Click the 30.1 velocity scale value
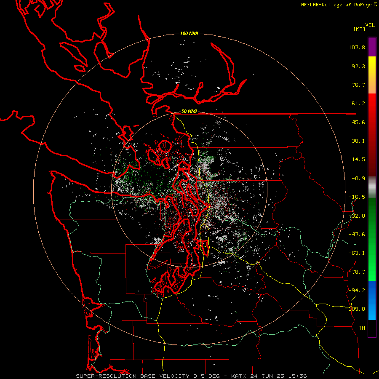The width and height of the screenshot is (379, 379). click(x=358, y=141)
